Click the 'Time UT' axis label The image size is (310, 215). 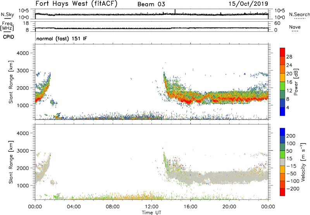[x=152, y=213]
